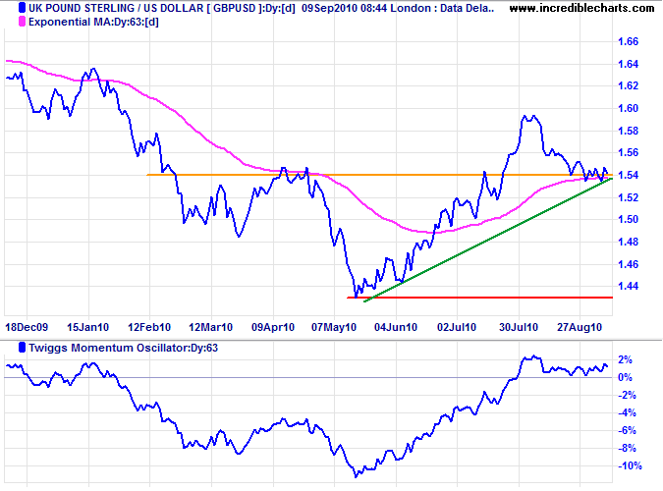Click the 1.50 price axis label
Image resolution: width=663 pixels, height=491 pixels.
628,220
